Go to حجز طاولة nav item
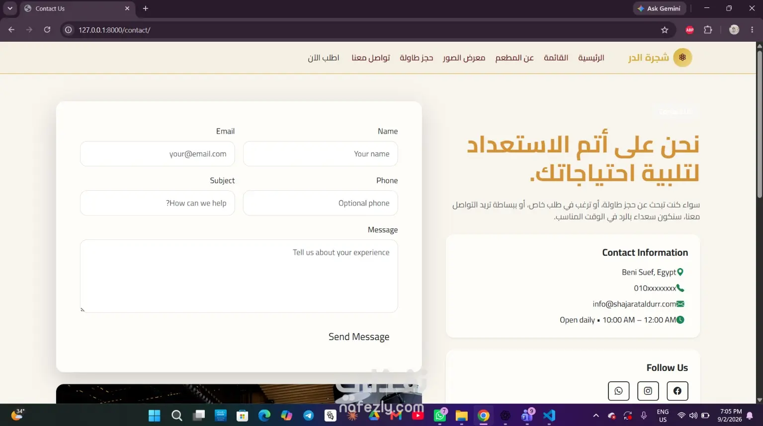The image size is (763, 426). point(417,58)
